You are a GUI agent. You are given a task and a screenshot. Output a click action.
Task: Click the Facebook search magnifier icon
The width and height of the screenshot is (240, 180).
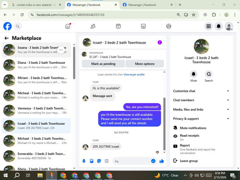[18, 26]
